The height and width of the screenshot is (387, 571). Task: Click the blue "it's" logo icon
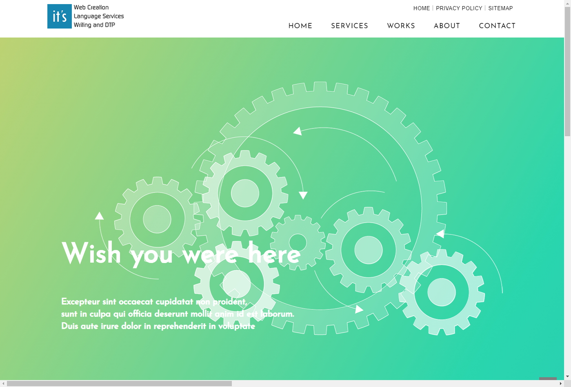click(x=60, y=16)
